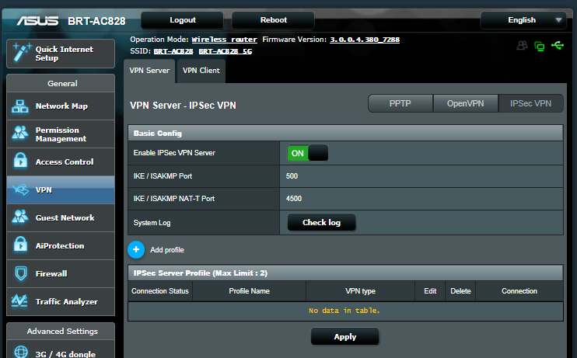Click the Firewall shield icon
The width and height of the screenshot is (577, 358).
[x=21, y=274]
